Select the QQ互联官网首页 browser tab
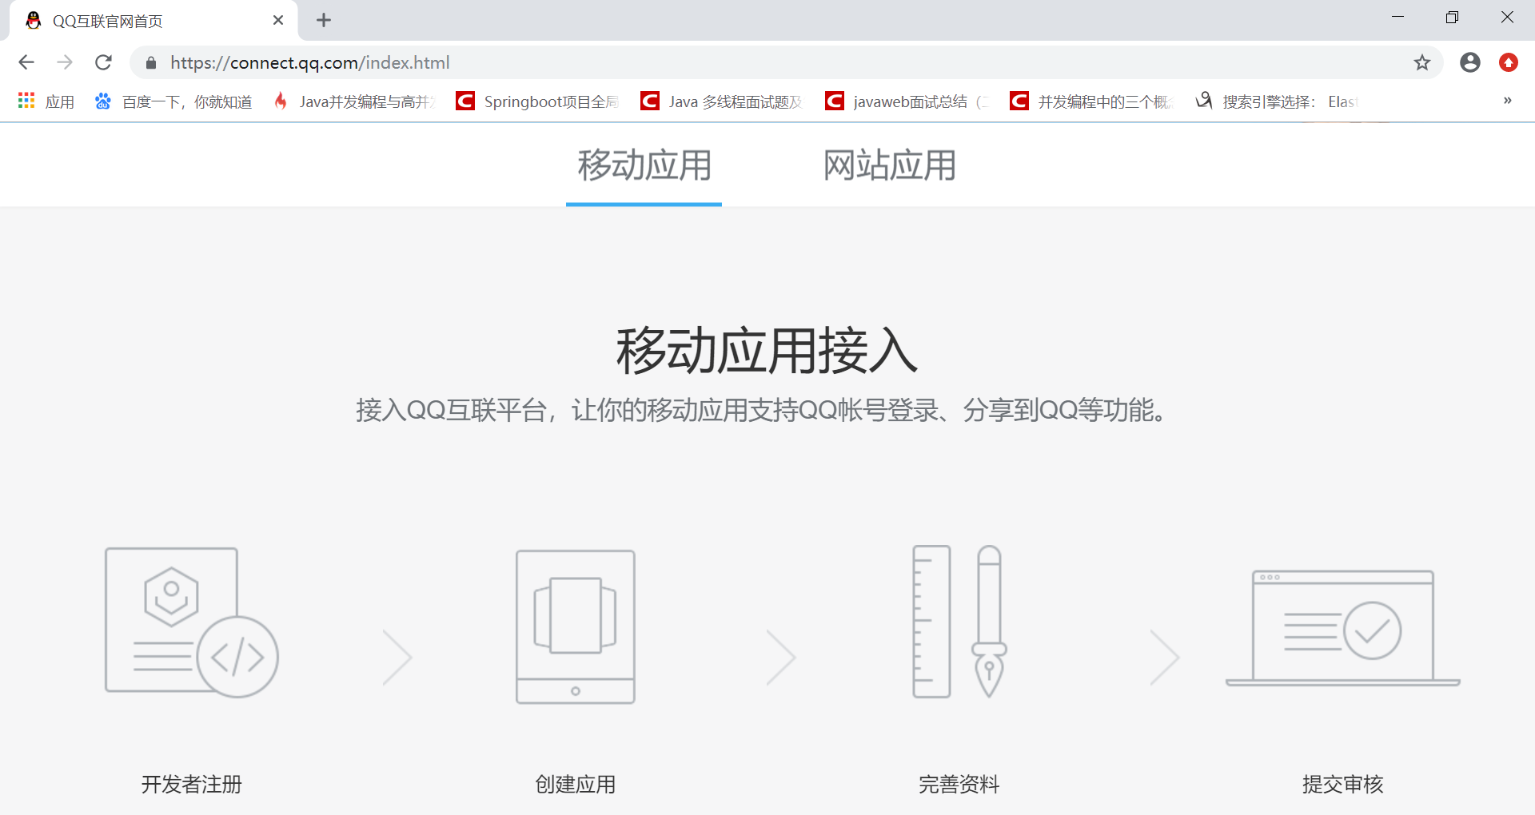Screen dimensions: 1535x815 152,21
